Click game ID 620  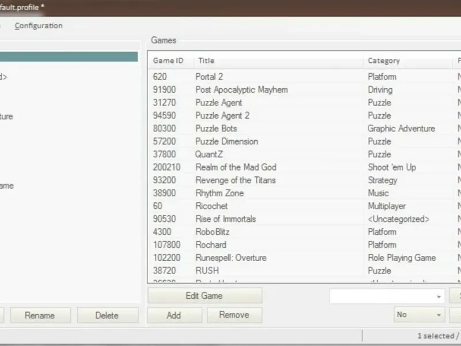click(160, 77)
